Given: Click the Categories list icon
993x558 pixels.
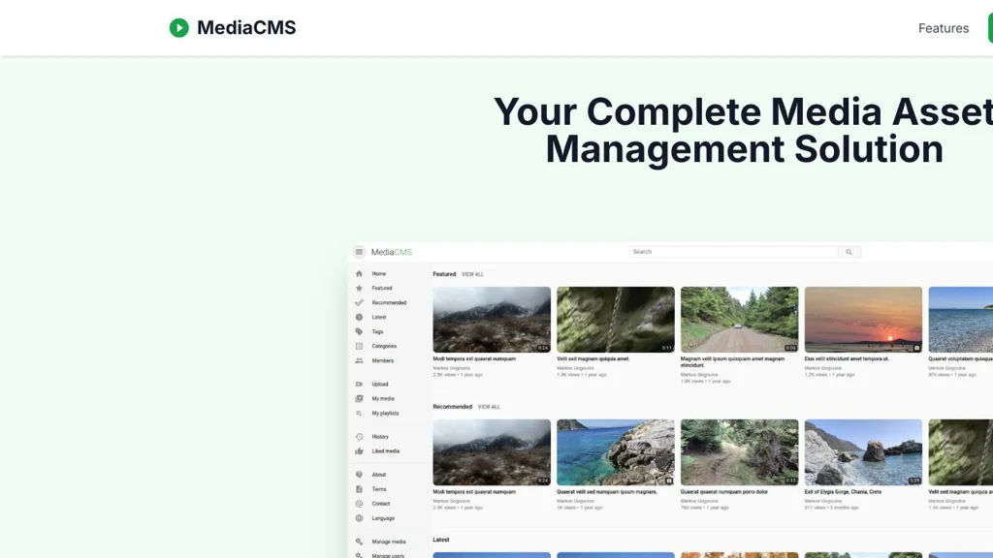Looking at the screenshot, I should [359, 347].
